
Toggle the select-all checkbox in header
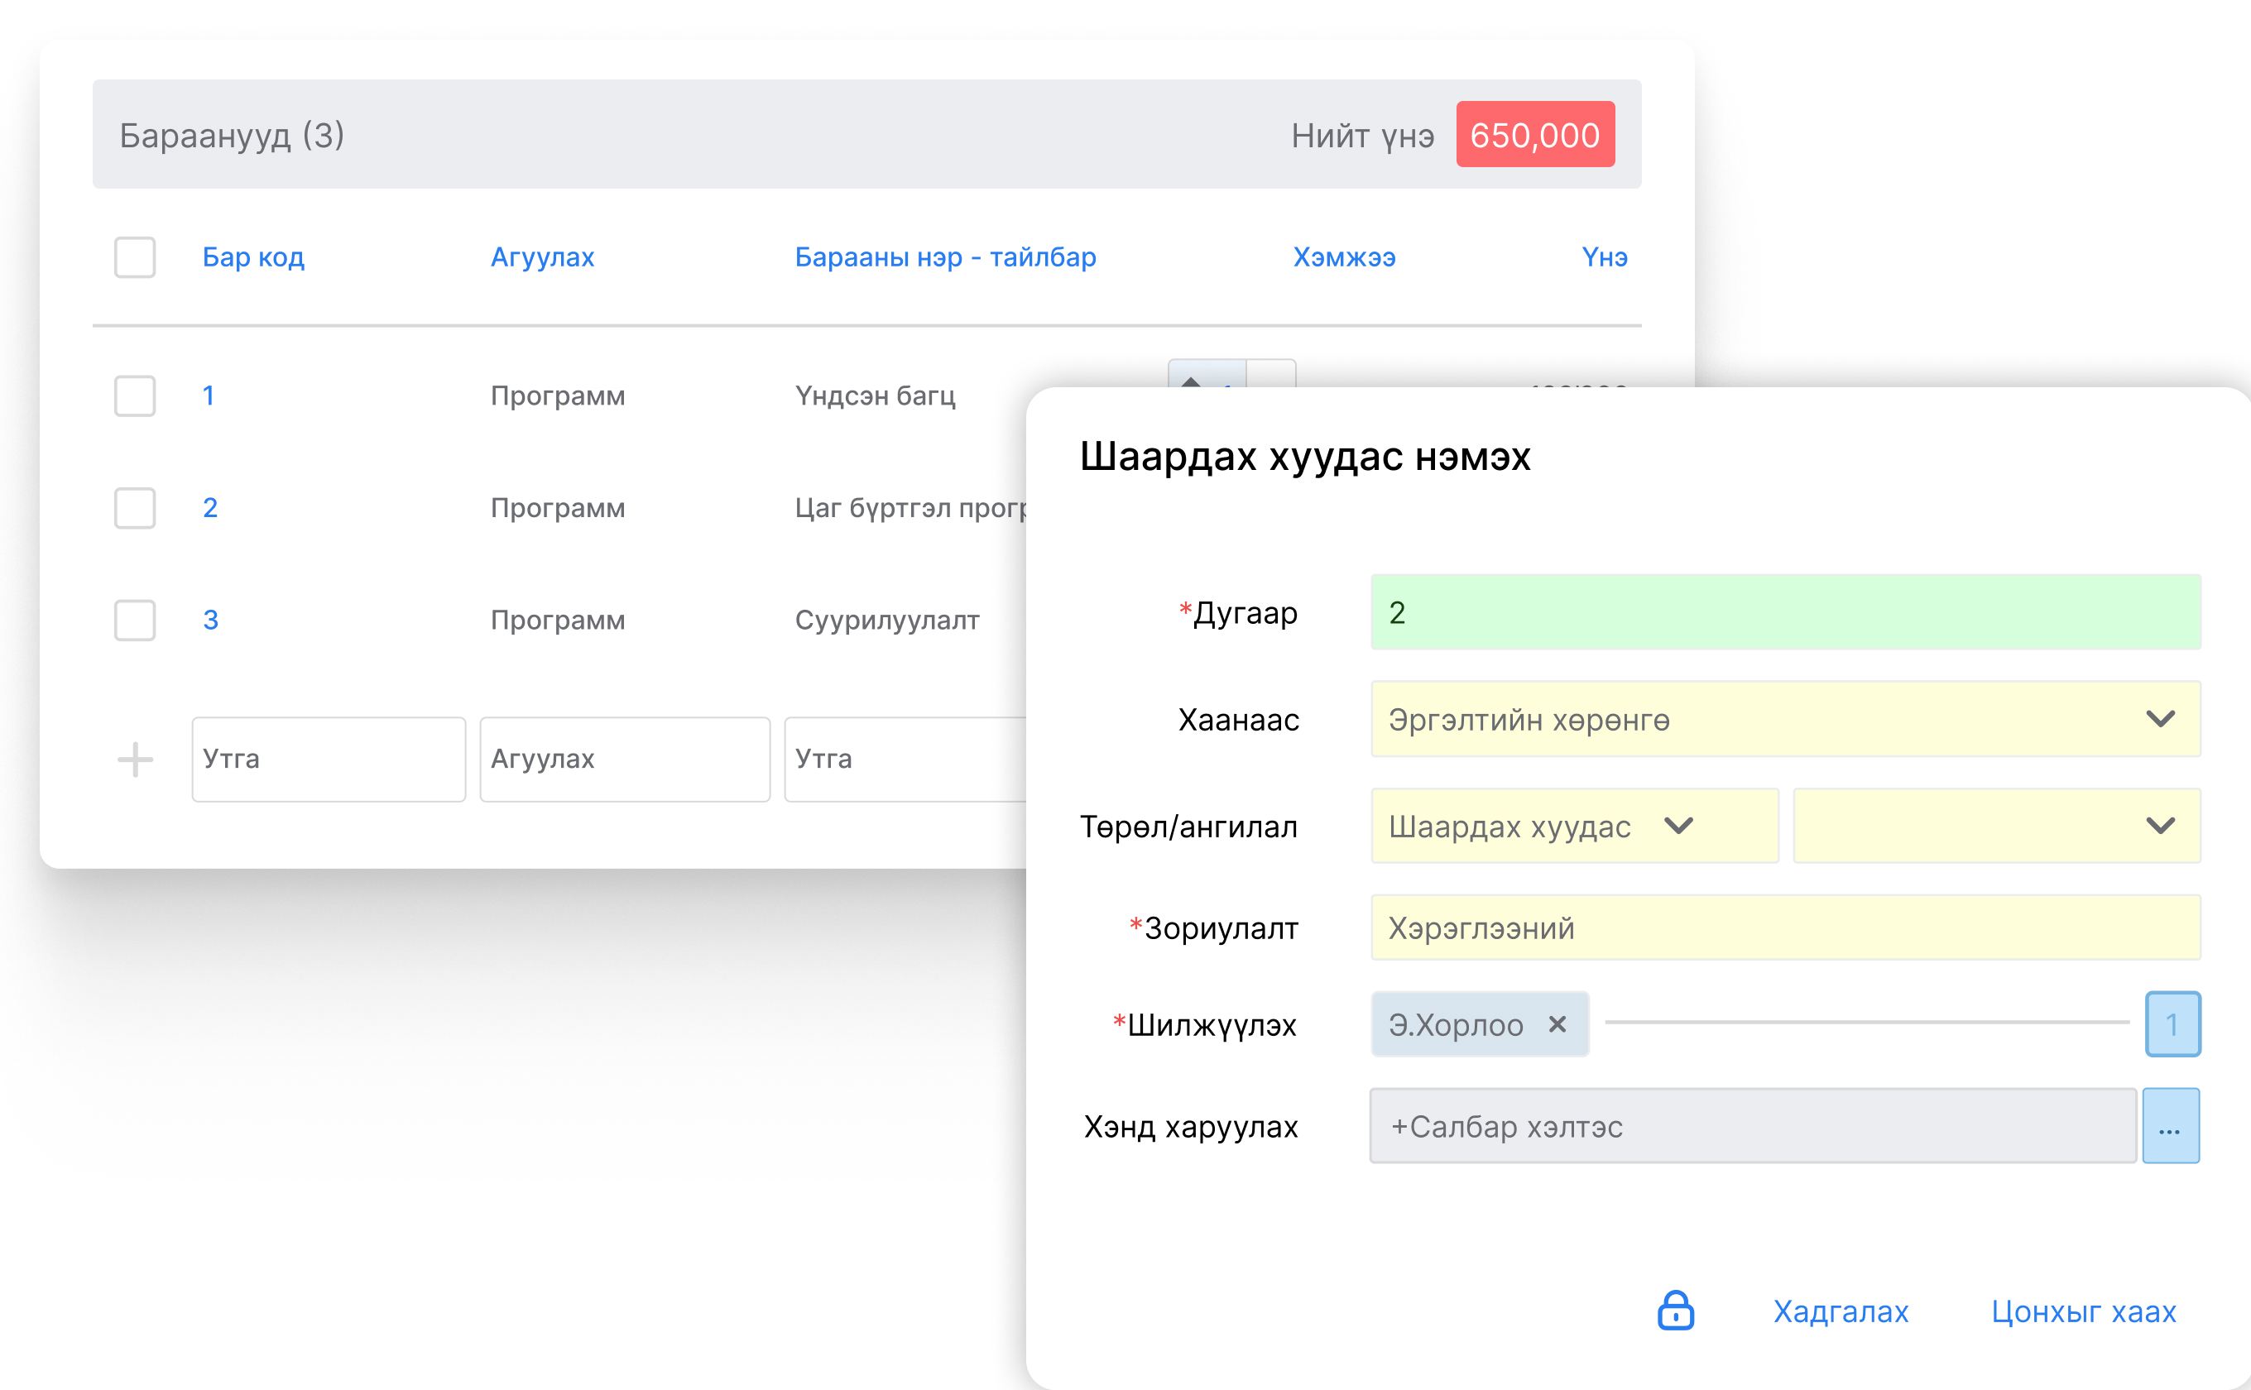click(135, 256)
